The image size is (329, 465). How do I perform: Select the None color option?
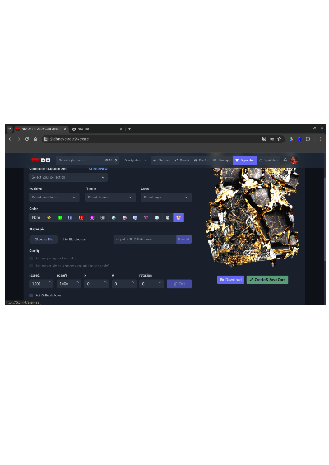pos(36,217)
